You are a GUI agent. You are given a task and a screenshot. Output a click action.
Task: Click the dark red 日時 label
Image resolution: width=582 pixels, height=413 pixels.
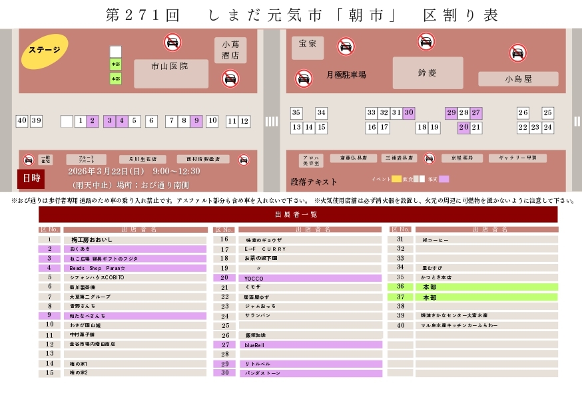coord(31,178)
